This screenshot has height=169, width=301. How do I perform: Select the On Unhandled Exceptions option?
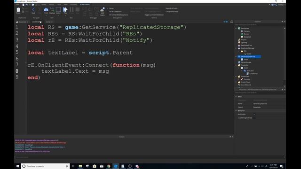point(119,15)
